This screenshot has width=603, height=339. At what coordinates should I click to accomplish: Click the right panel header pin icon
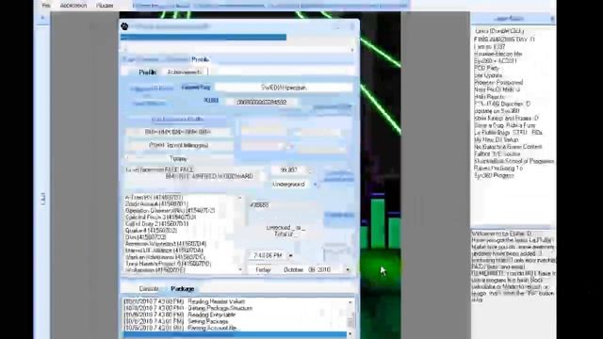pyautogui.click(x=552, y=19)
